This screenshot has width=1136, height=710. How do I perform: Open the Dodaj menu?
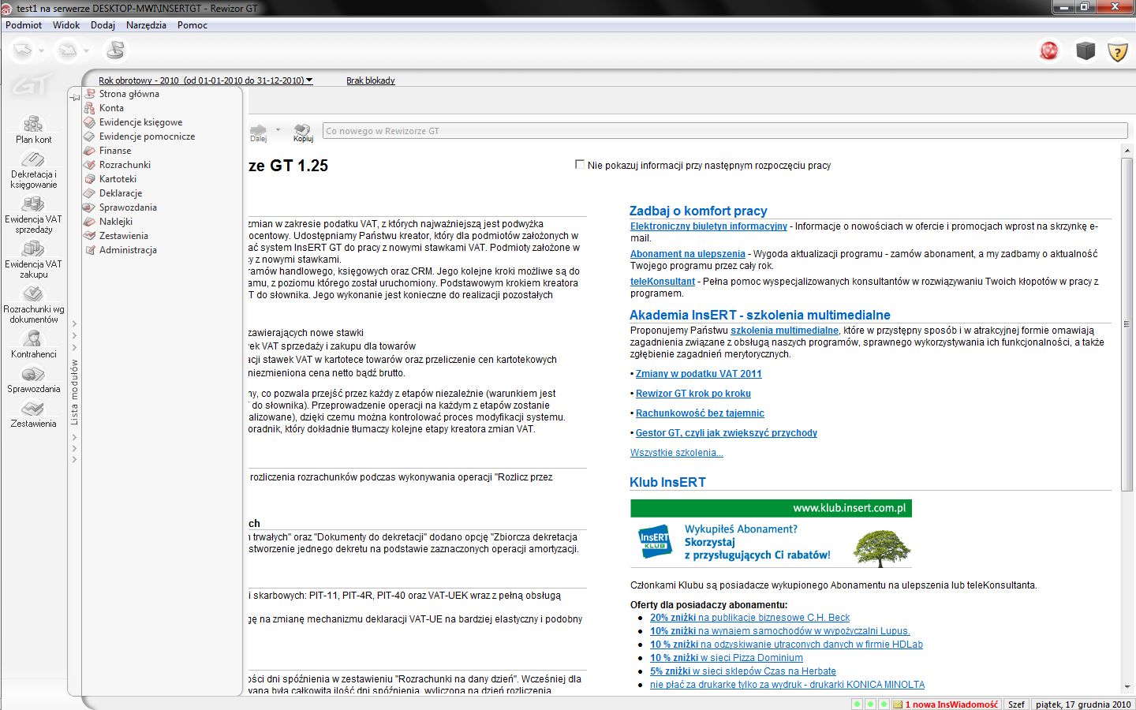103,25
